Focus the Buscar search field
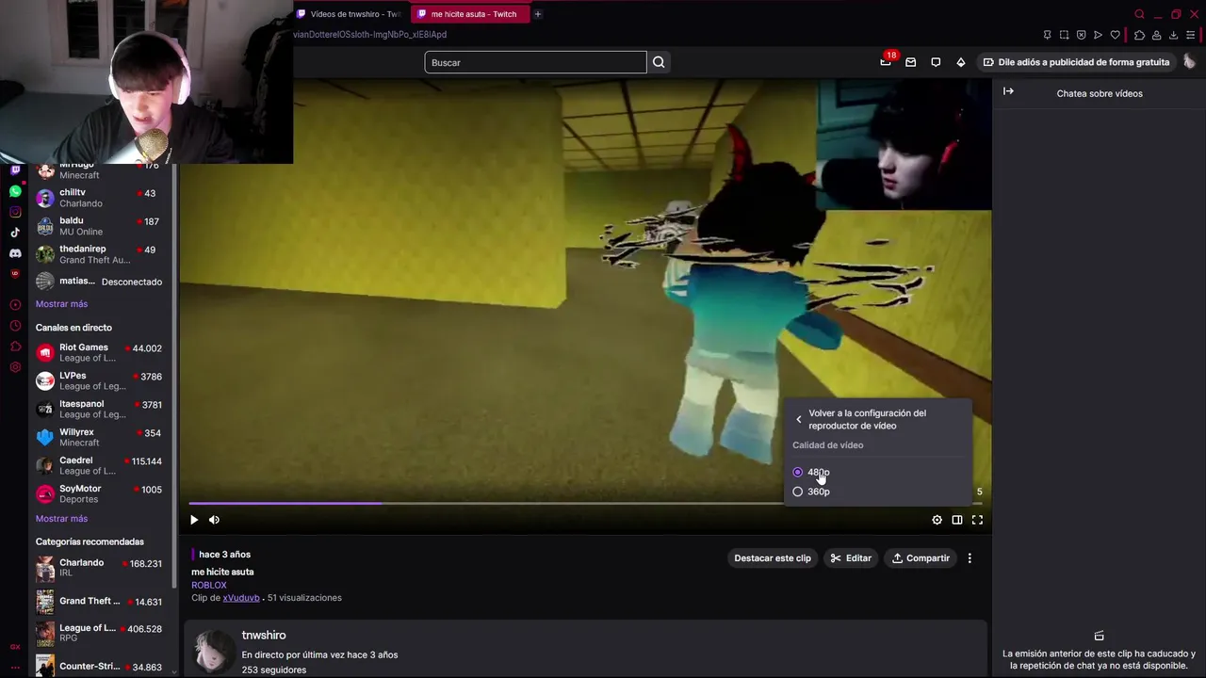Viewport: 1206px width, 678px height. pos(535,62)
